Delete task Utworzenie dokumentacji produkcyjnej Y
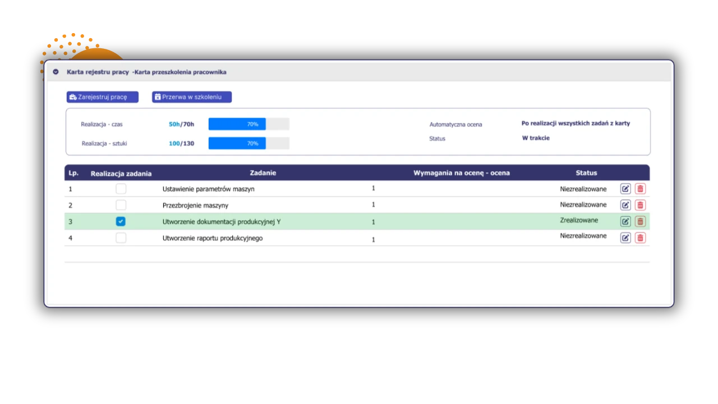Image resolution: width=718 pixels, height=404 pixels. point(640,221)
